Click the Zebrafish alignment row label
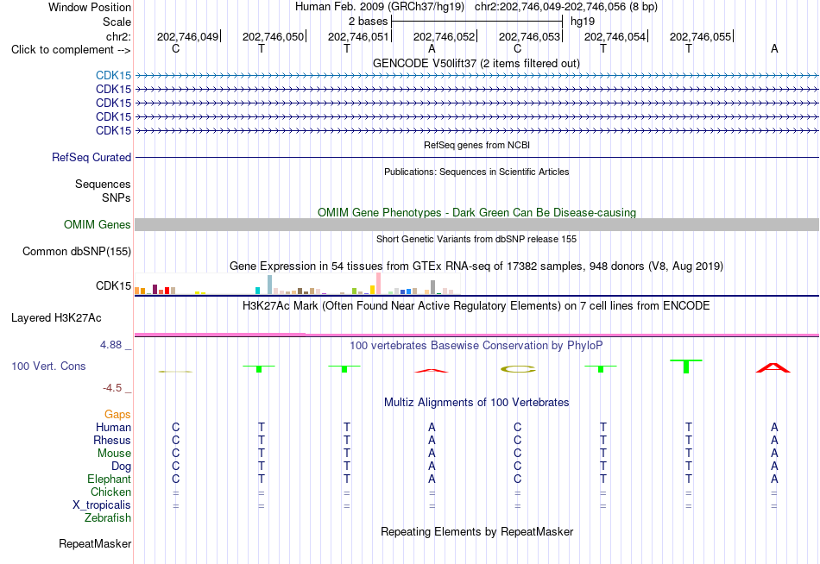 (x=108, y=518)
